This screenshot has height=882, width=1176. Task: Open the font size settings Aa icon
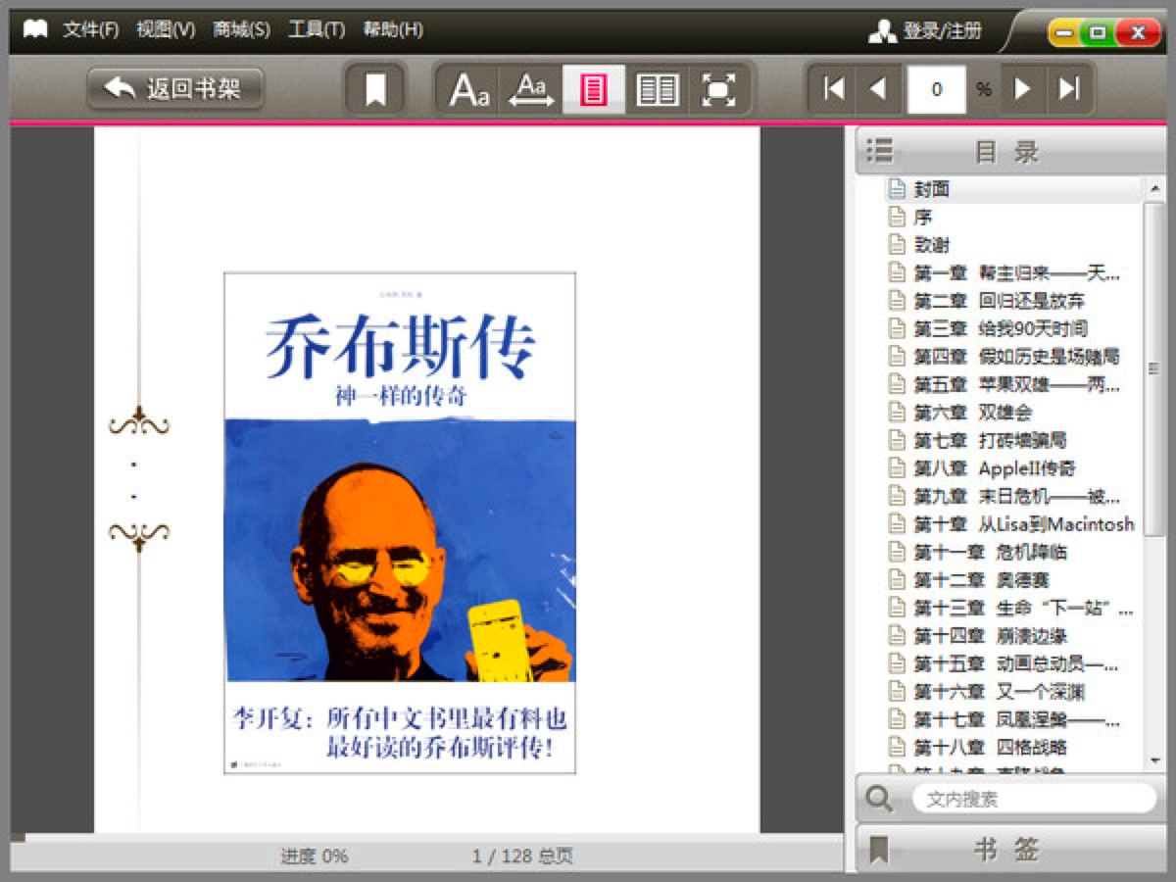coord(467,88)
